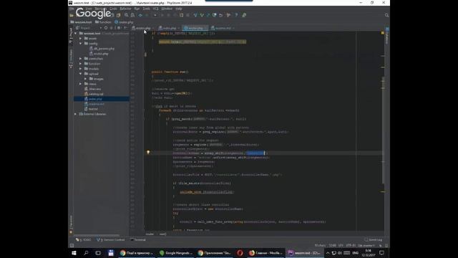Open Google Hangouts taskbar window
Screen dimensions: 458x258
coord(176,253)
